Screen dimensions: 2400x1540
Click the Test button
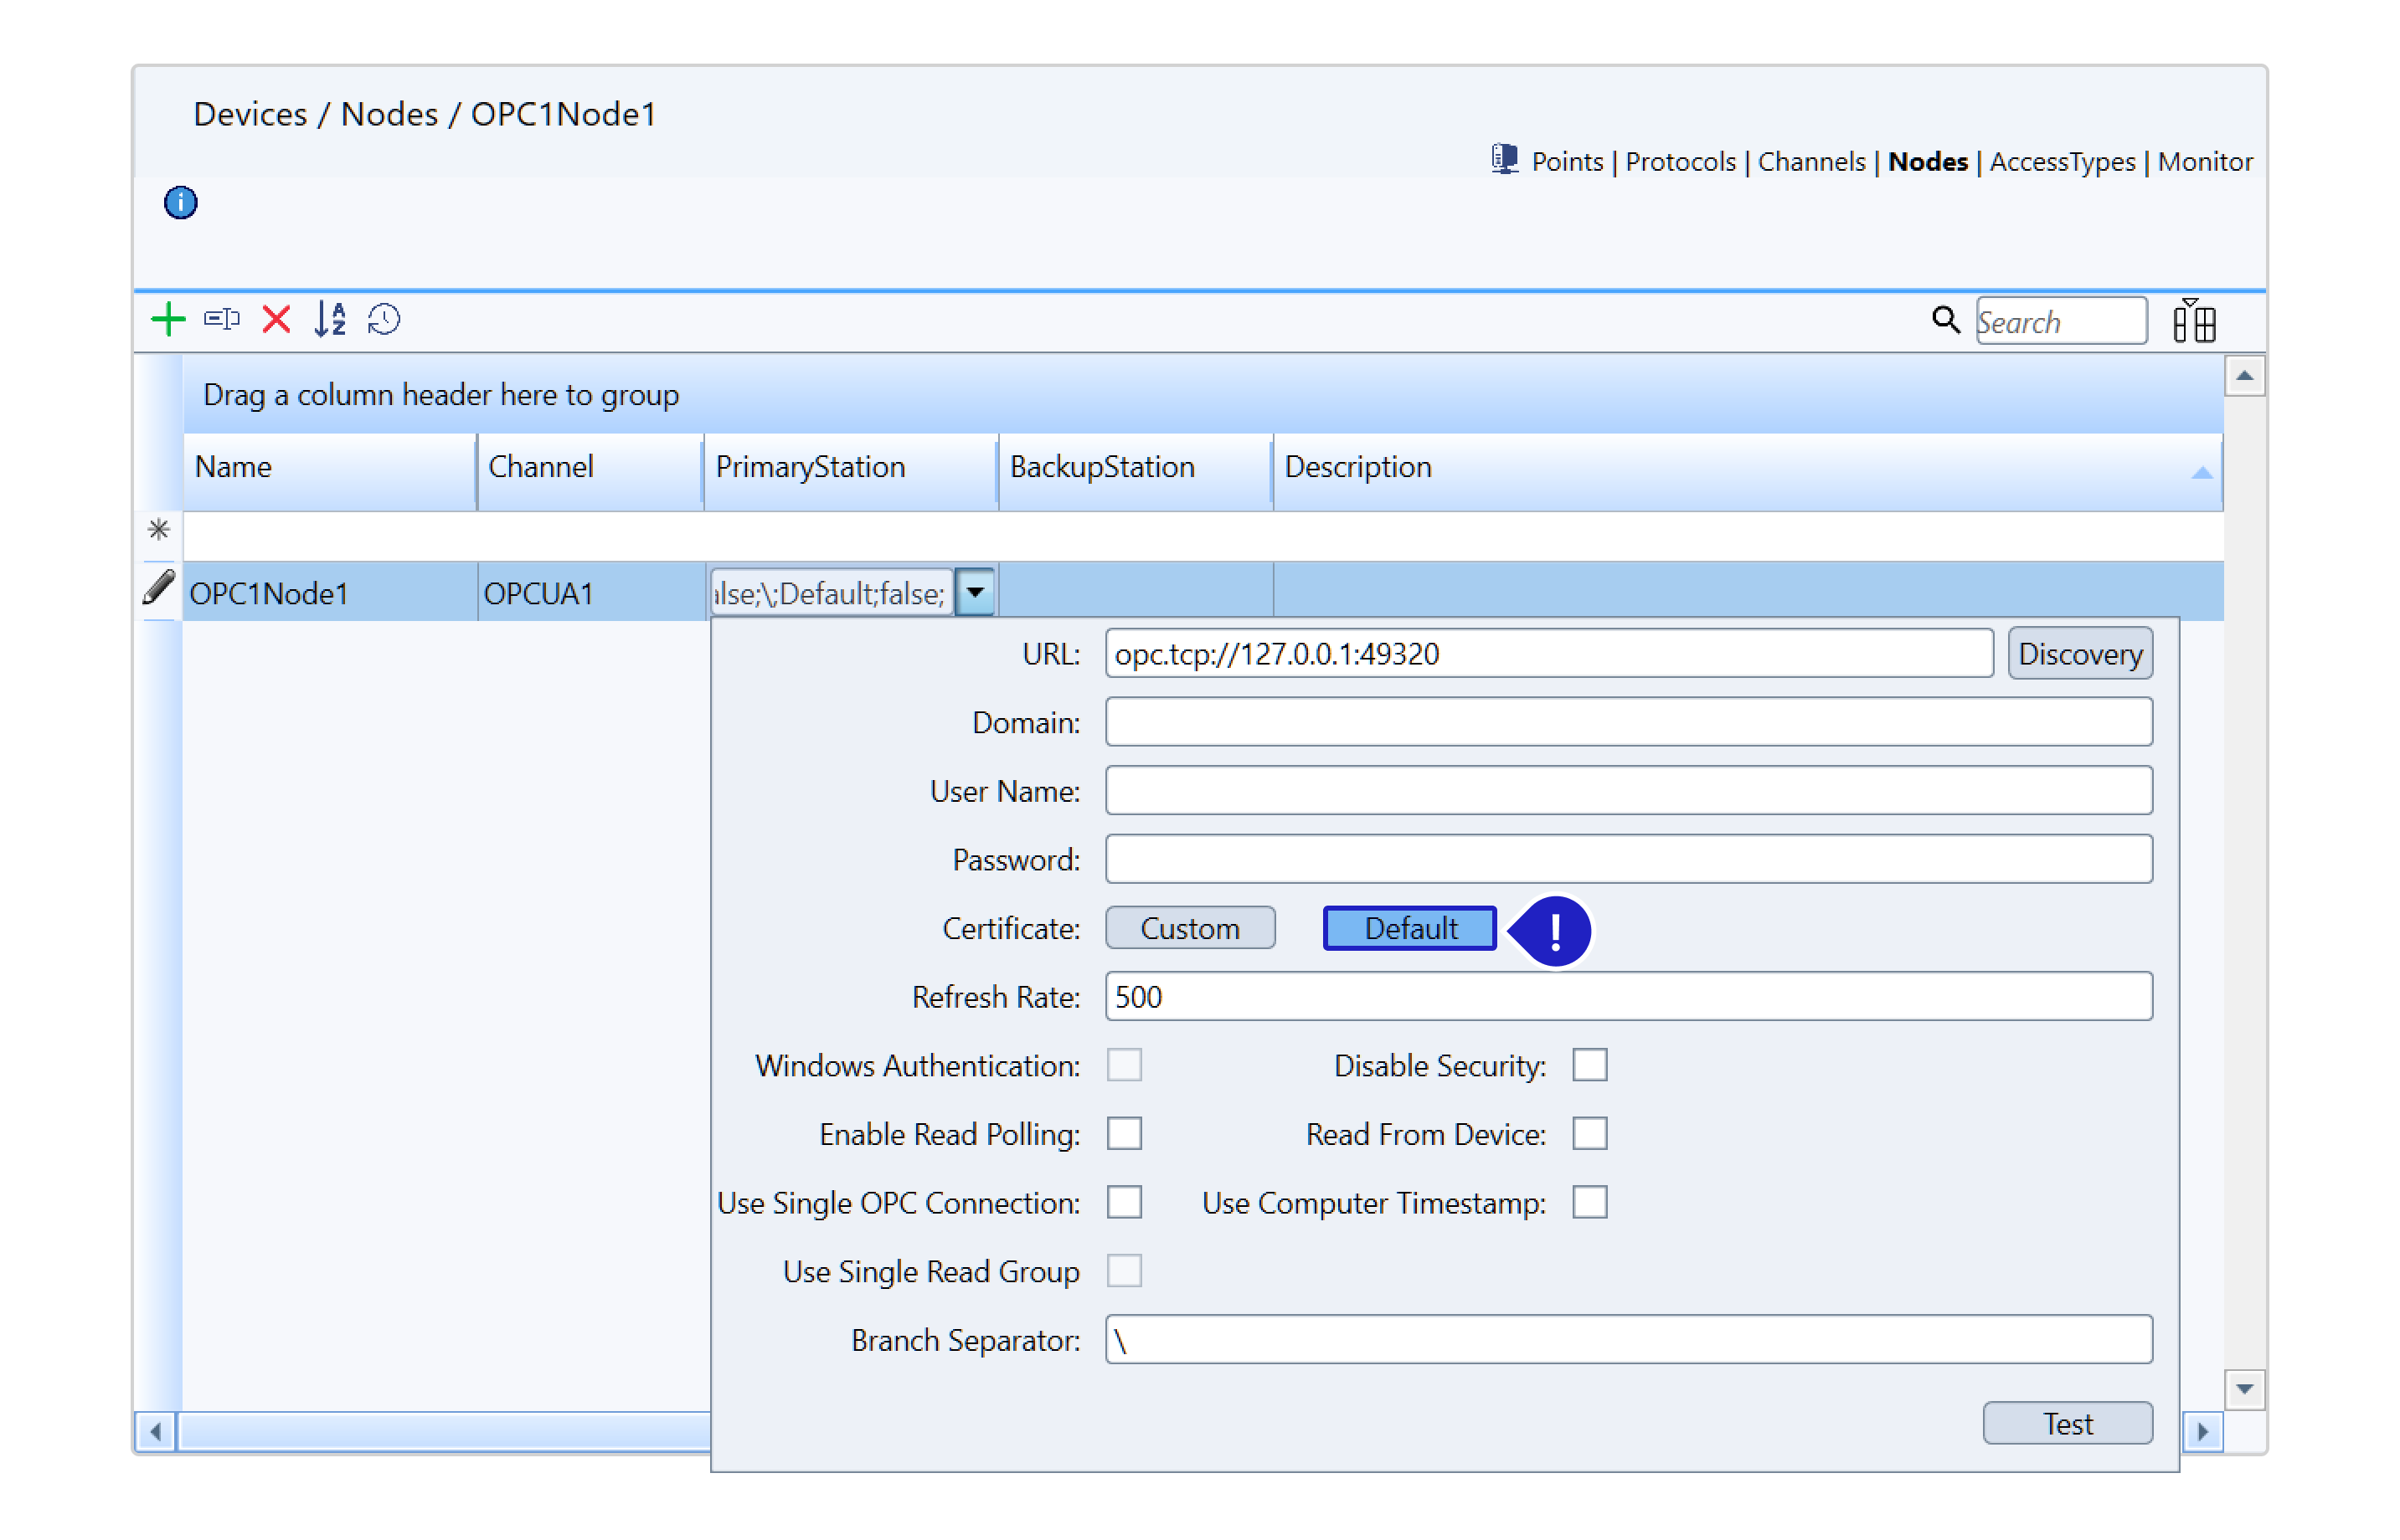pyautogui.click(x=2066, y=1422)
